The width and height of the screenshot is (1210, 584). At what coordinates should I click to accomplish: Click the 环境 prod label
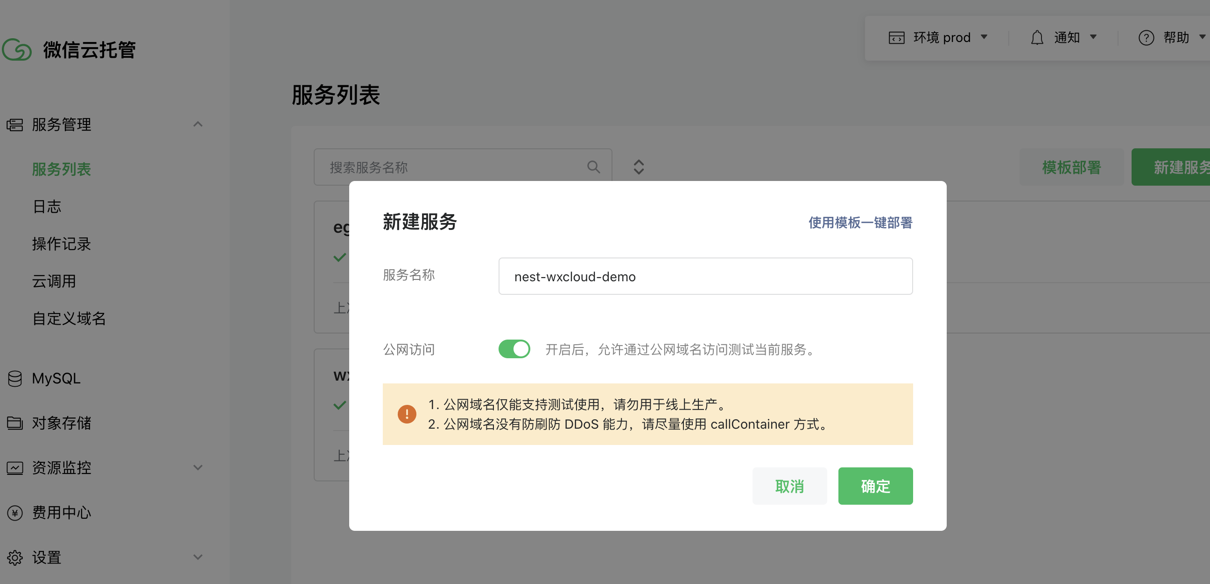coord(942,38)
